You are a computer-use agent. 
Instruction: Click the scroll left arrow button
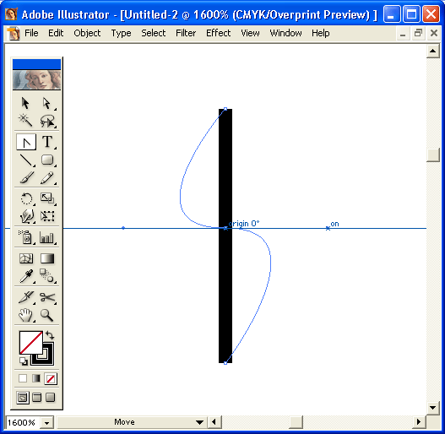coord(214,422)
